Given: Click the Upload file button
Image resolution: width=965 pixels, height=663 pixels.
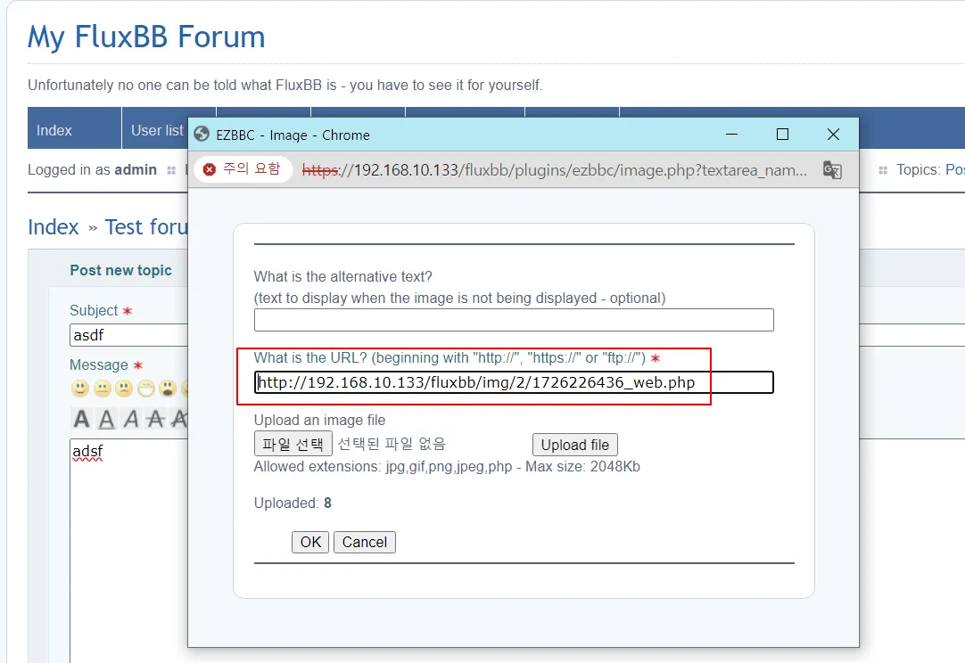Looking at the screenshot, I should click(575, 445).
